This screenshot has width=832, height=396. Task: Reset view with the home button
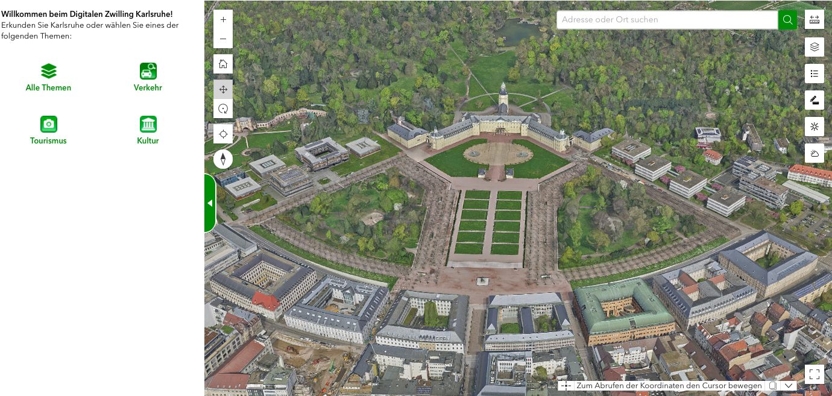click(x=222, y=63)
